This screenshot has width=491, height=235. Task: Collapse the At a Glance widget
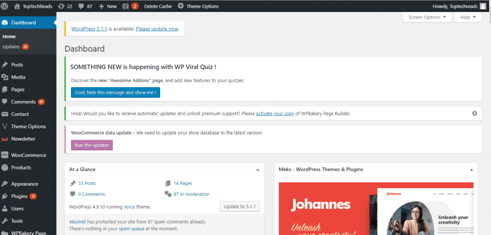[257, 170]
